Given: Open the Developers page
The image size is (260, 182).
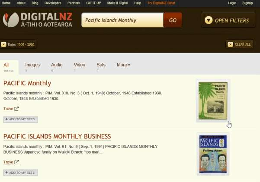Looking at the screenshot, I should coord(53,3).
